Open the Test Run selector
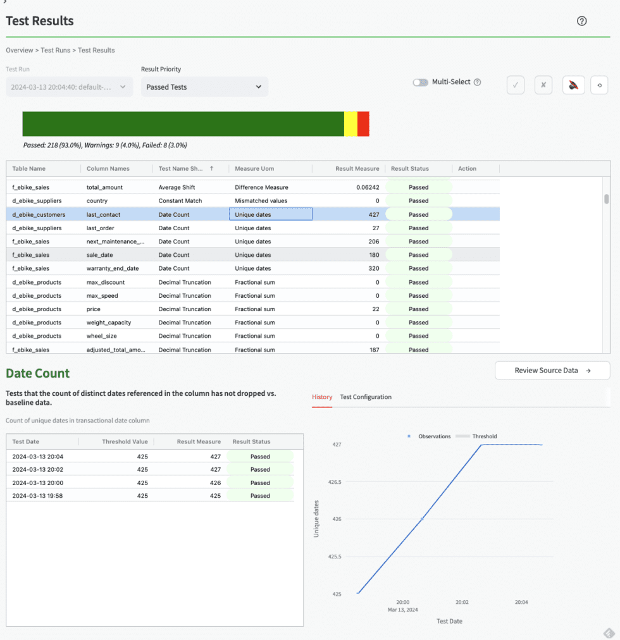 [70, 87]
